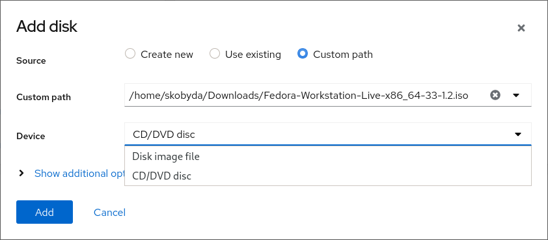The height and width of the screenshot is (240, 548).
Task: Click the bold Custom path label at left
Action: click(x=44, y=97)
